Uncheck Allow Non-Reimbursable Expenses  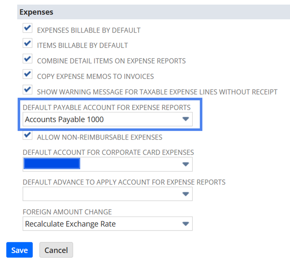(27, 136)
